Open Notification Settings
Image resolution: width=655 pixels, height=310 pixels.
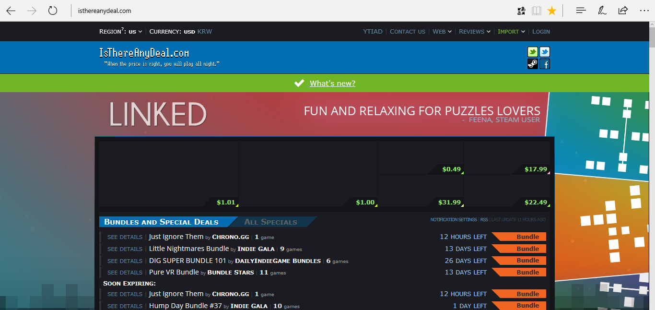pos(454,220)
